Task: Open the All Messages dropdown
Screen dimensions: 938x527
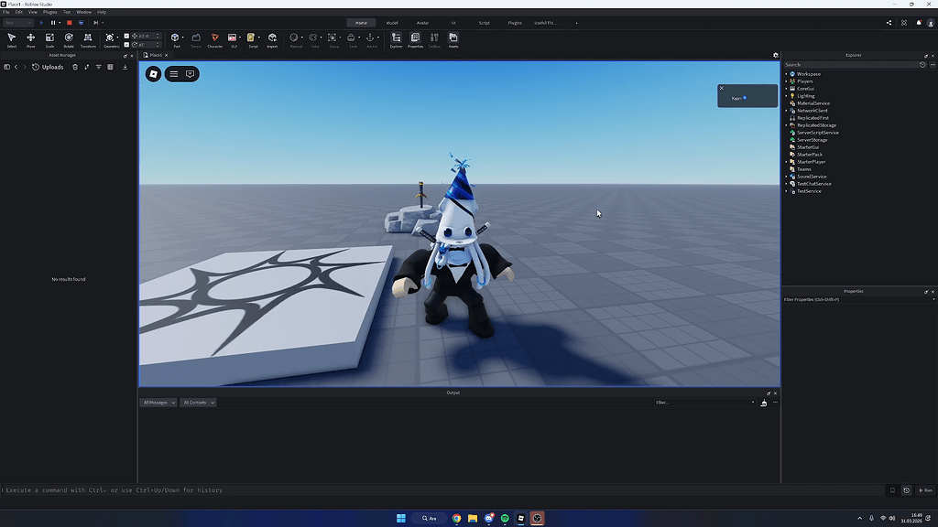Action: coord(158,403)
